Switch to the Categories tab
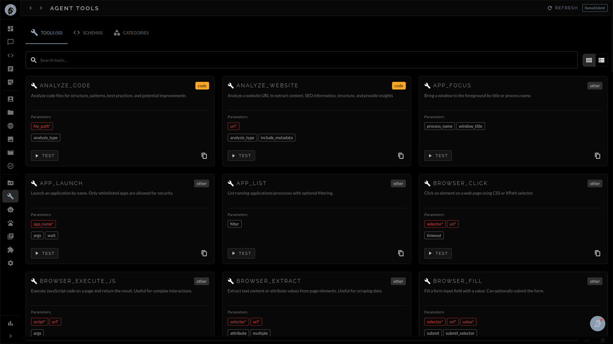 131,33
